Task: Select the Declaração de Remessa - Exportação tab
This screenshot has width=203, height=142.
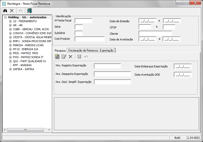Action: 91,50
